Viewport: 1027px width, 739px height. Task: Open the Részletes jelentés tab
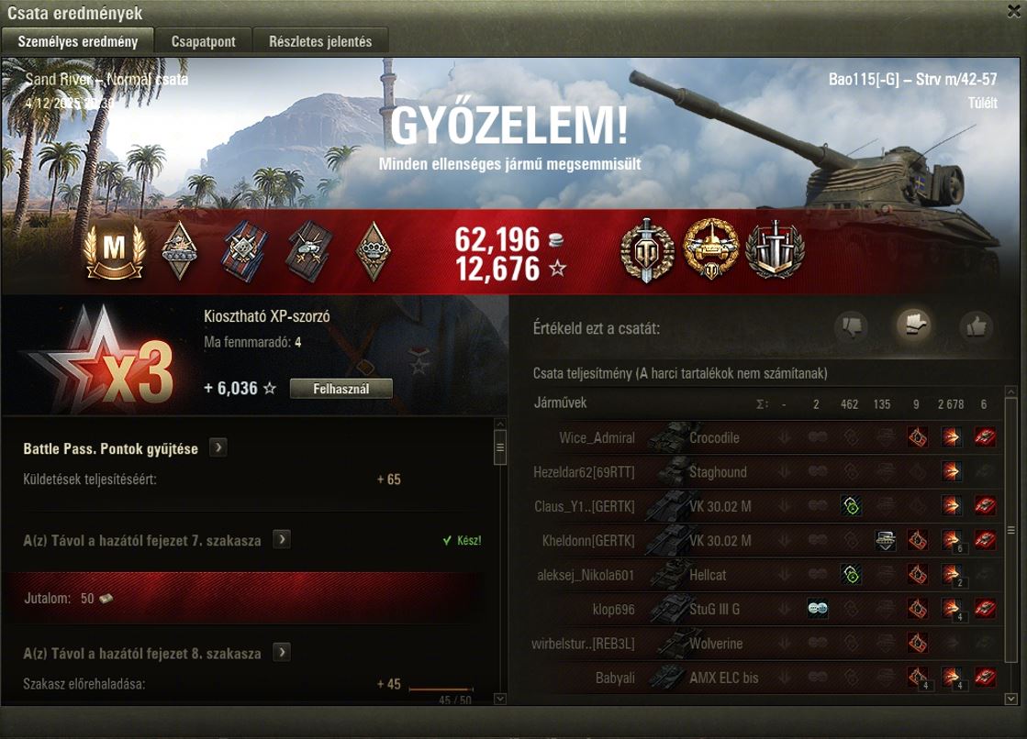(x=320, y=41)
